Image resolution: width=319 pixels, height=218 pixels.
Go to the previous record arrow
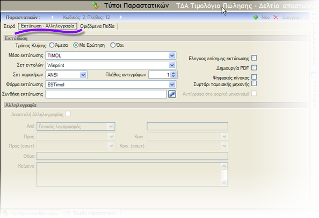[53, 17]
